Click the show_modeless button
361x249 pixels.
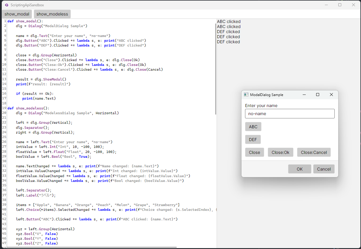(x=52, y=14)
